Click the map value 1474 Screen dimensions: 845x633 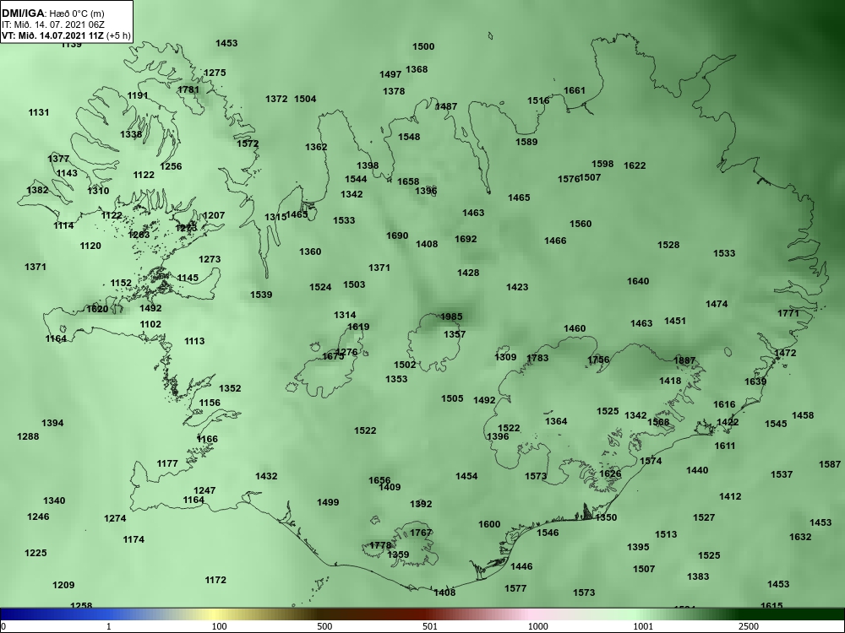[717, 304]
